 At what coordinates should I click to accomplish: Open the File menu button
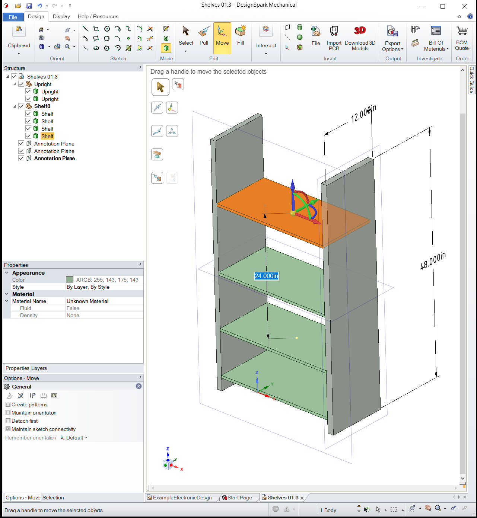click(13, 17)
